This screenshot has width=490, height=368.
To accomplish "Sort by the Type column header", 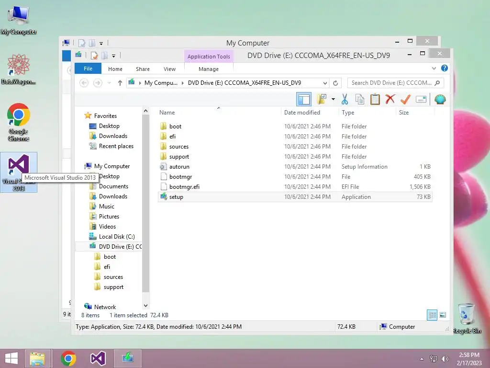I will (x=348, y=112).
